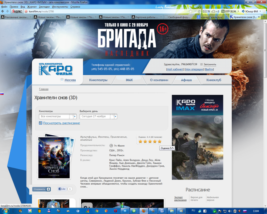
Task: Open the Журнал menu
Action: click(x=32, y=7)
